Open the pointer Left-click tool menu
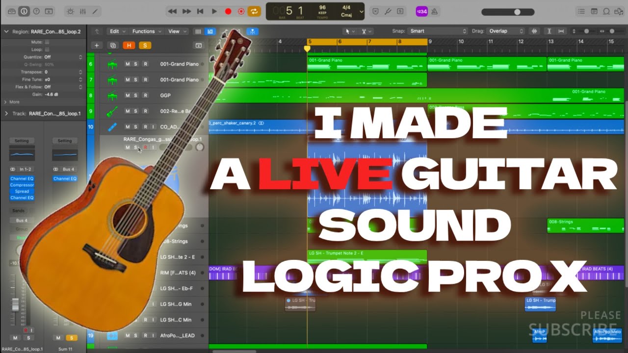 pyautogui.click(x=349, y=31)
